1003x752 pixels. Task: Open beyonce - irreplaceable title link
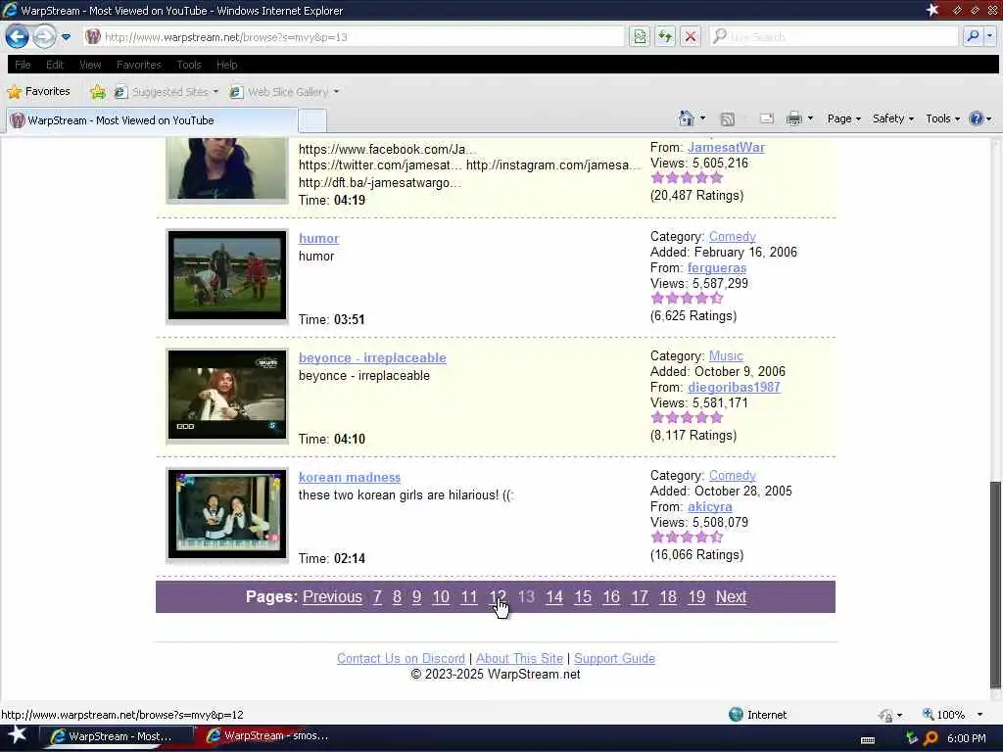[372, 358]
